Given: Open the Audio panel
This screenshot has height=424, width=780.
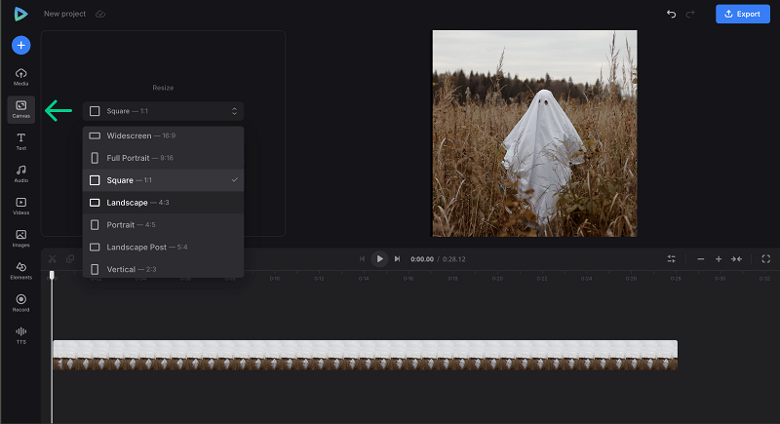Looking at the screenshot, I should (x=21, y=173).
